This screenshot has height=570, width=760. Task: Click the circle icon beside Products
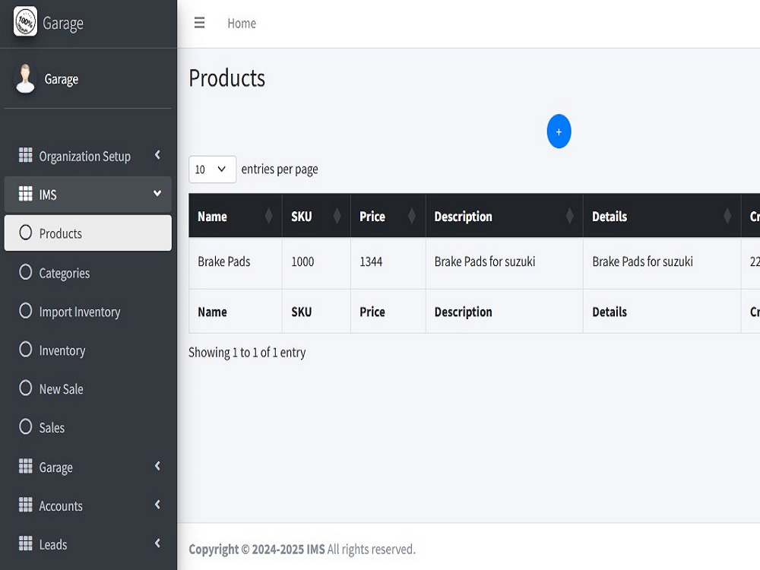pyautogui.click(x=26, y=232)
